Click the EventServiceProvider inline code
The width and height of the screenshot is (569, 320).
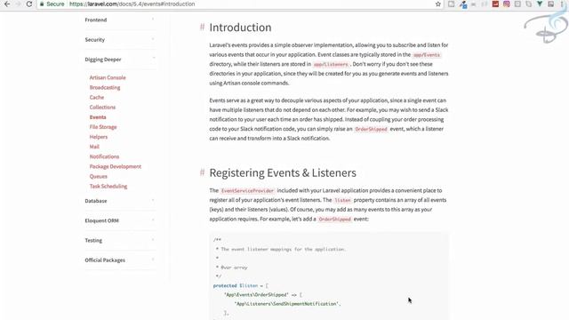click(247, 191)
